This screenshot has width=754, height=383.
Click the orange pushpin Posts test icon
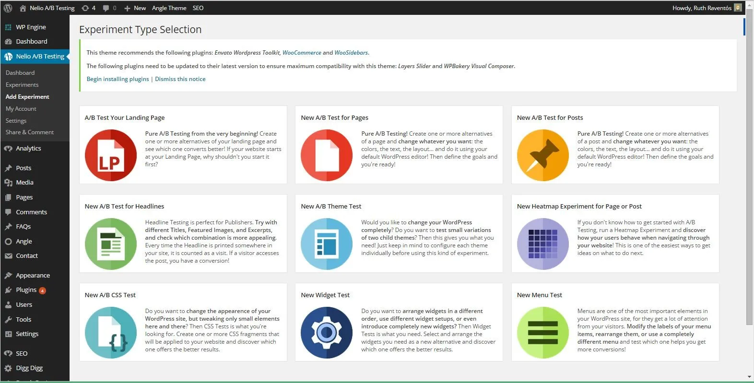click(542, 155)
